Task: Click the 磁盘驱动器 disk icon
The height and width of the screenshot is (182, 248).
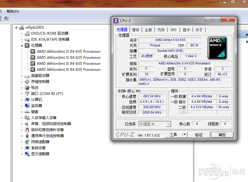Action: click(27, 76)
